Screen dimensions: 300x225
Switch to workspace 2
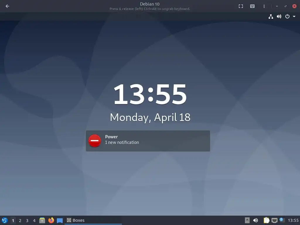tap(20, 220)
